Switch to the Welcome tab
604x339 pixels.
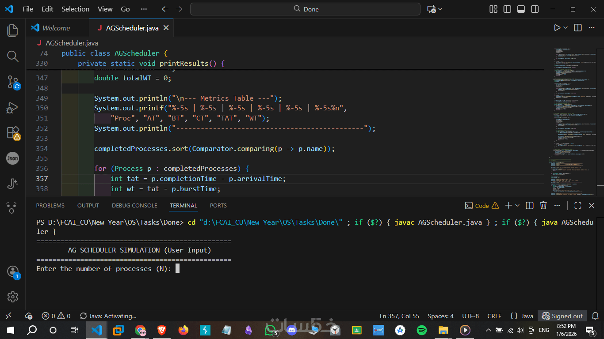(56, 28)
